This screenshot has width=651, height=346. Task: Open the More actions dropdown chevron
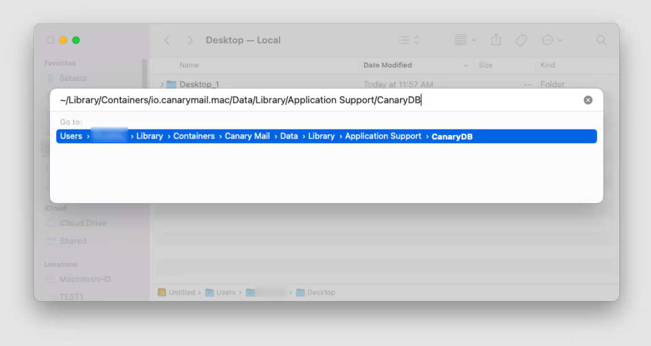point(559,40)
